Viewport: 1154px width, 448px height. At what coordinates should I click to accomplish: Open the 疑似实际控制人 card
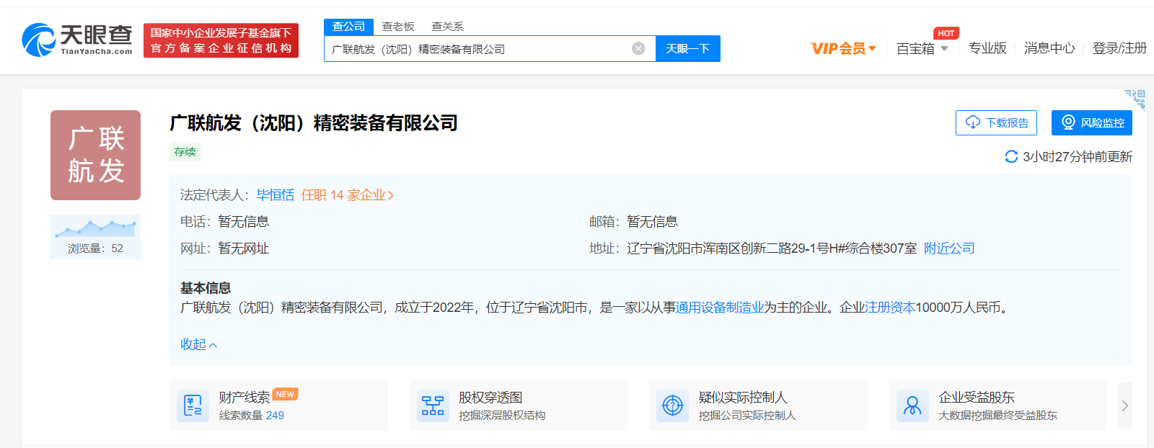tap(758, 406)
